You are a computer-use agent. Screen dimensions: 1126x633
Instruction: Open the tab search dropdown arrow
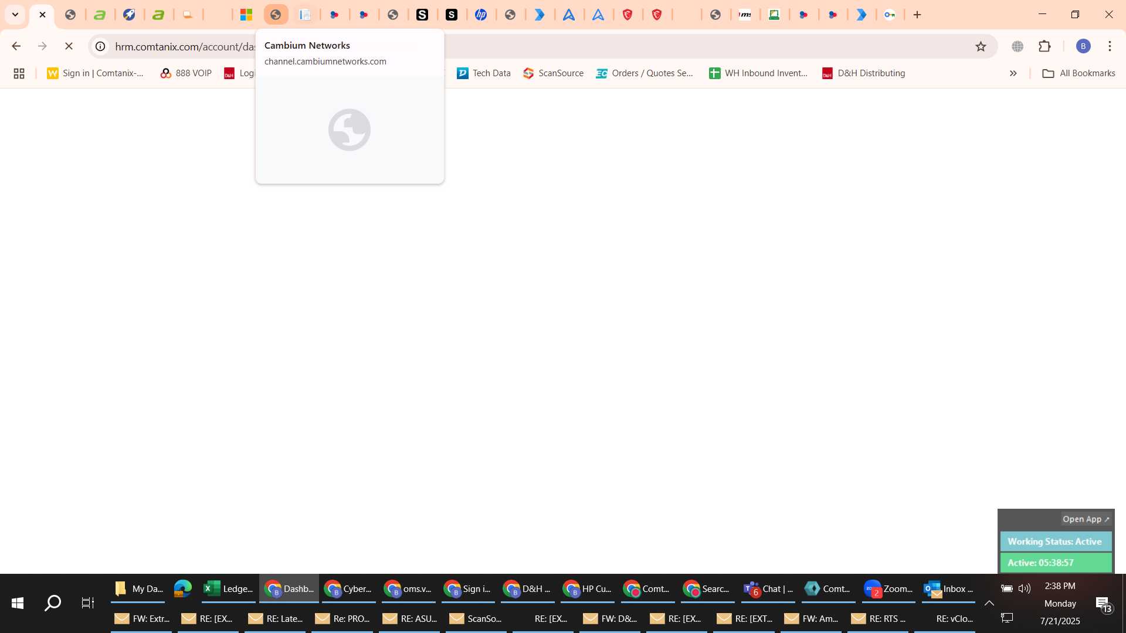click(x=15, y=15)
